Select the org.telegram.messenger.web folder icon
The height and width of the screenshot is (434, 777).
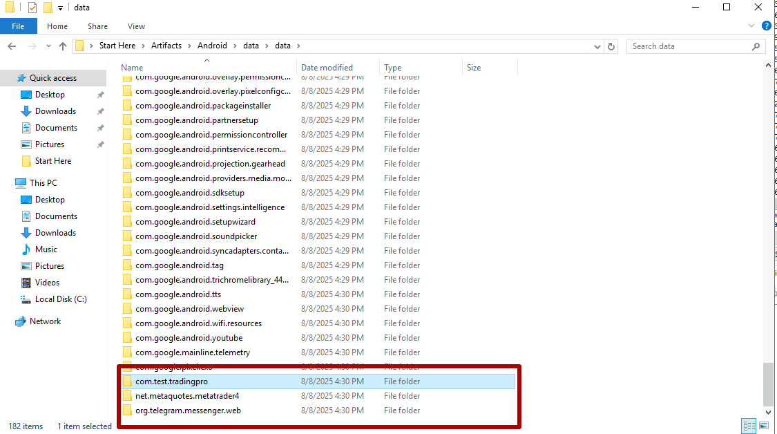(x=127, y=411)
